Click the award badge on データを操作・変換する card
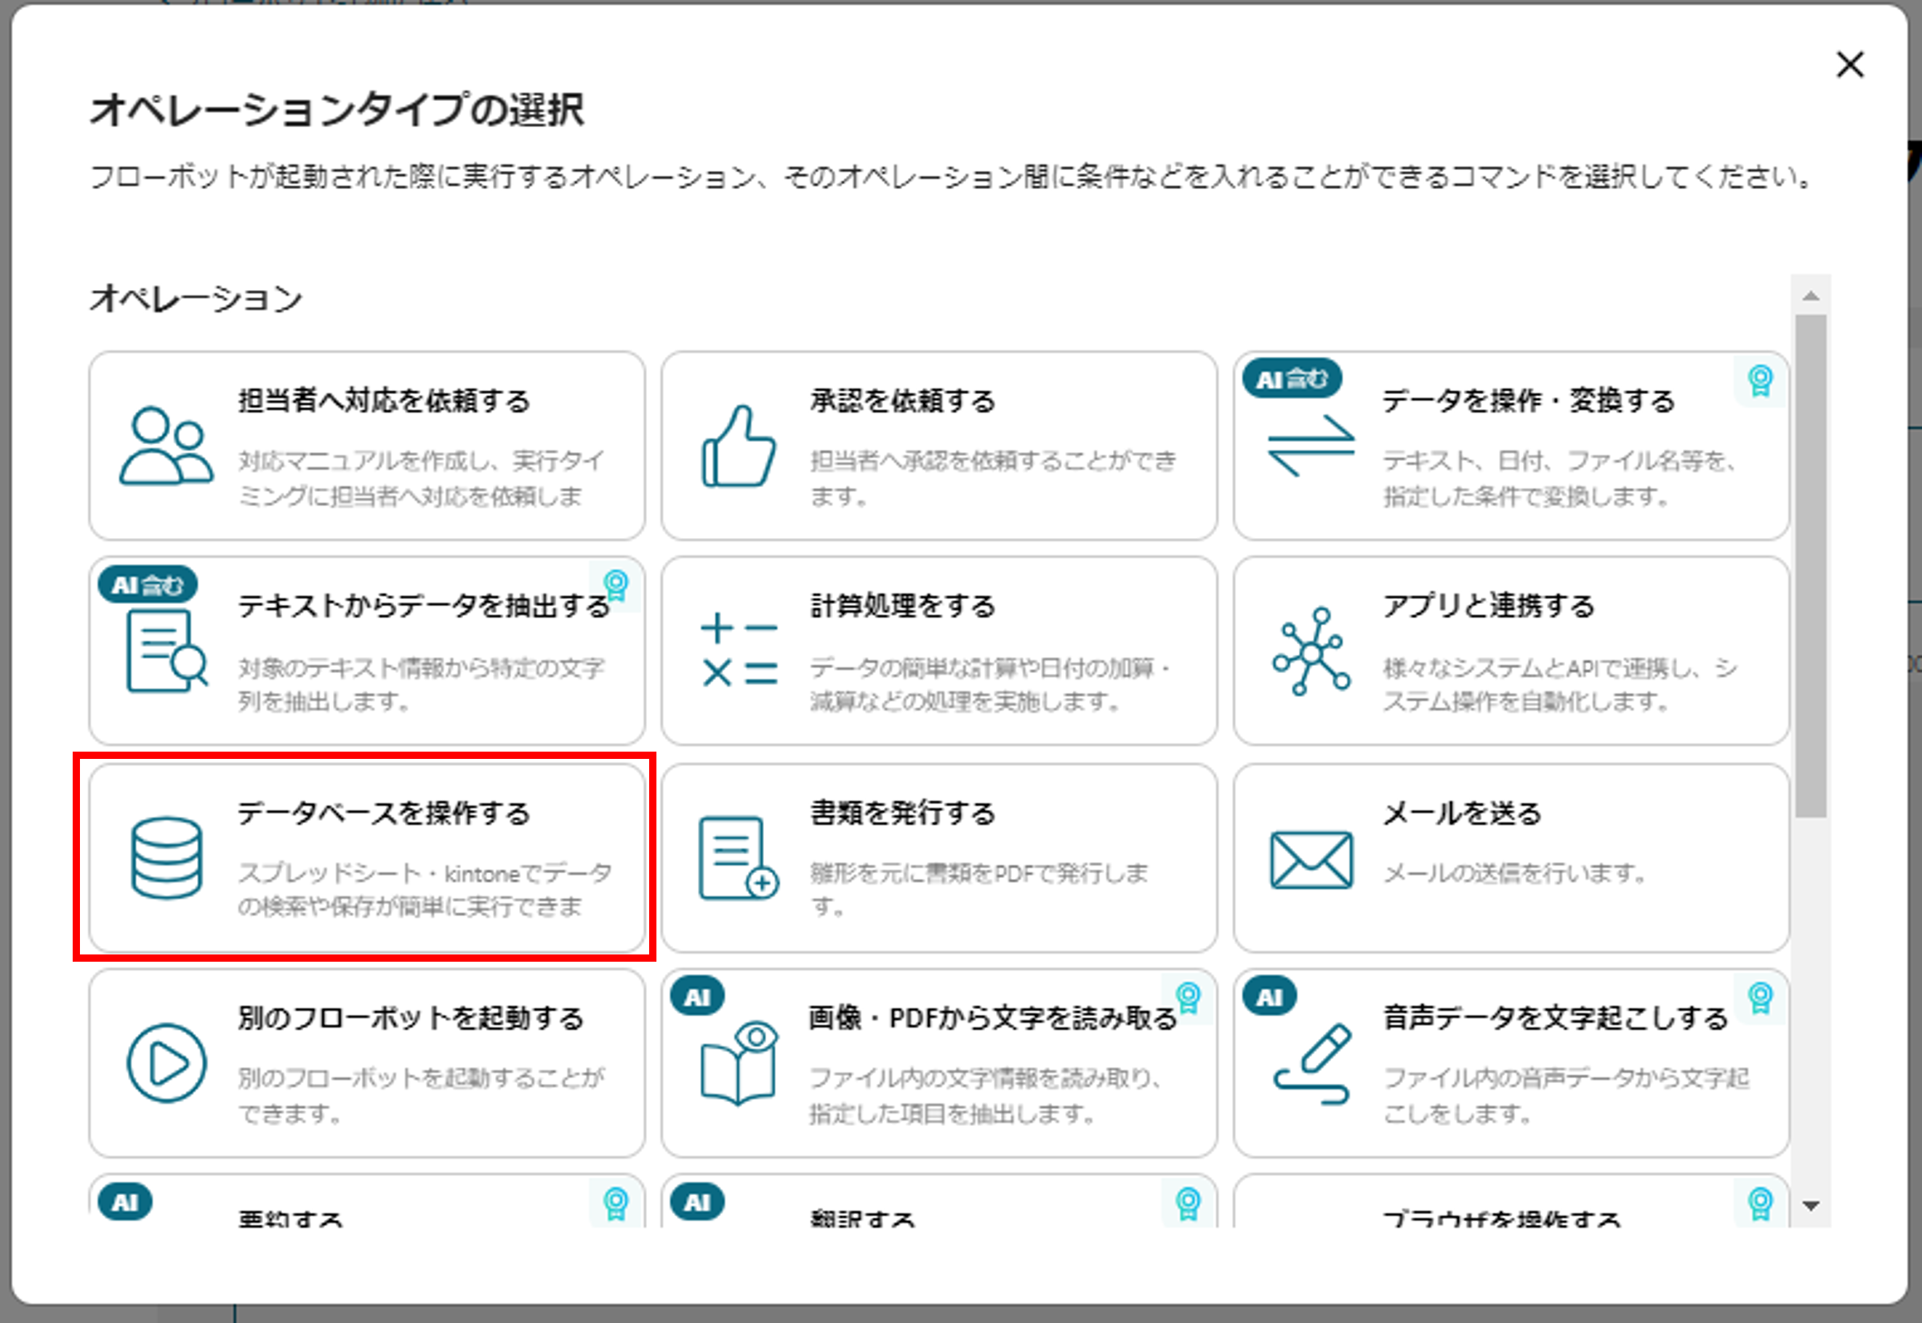The image size is (1922, 1323). tap(1760, 382)
